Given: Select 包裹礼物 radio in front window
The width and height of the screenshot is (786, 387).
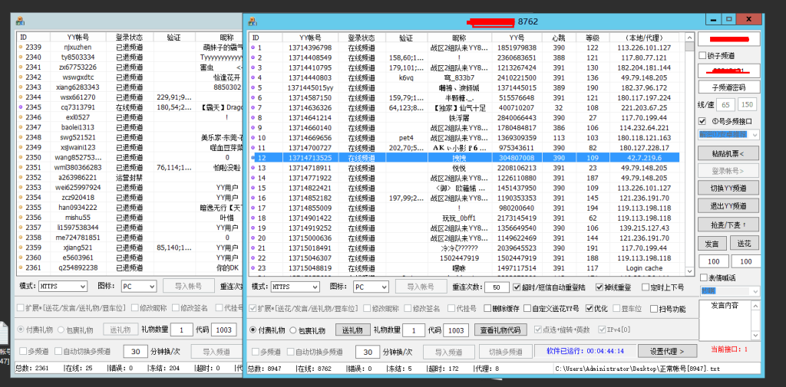Looking at the screenshot, I should [292, 330].
